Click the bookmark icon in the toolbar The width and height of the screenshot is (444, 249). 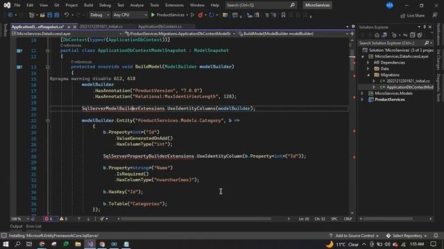(283, 15)
